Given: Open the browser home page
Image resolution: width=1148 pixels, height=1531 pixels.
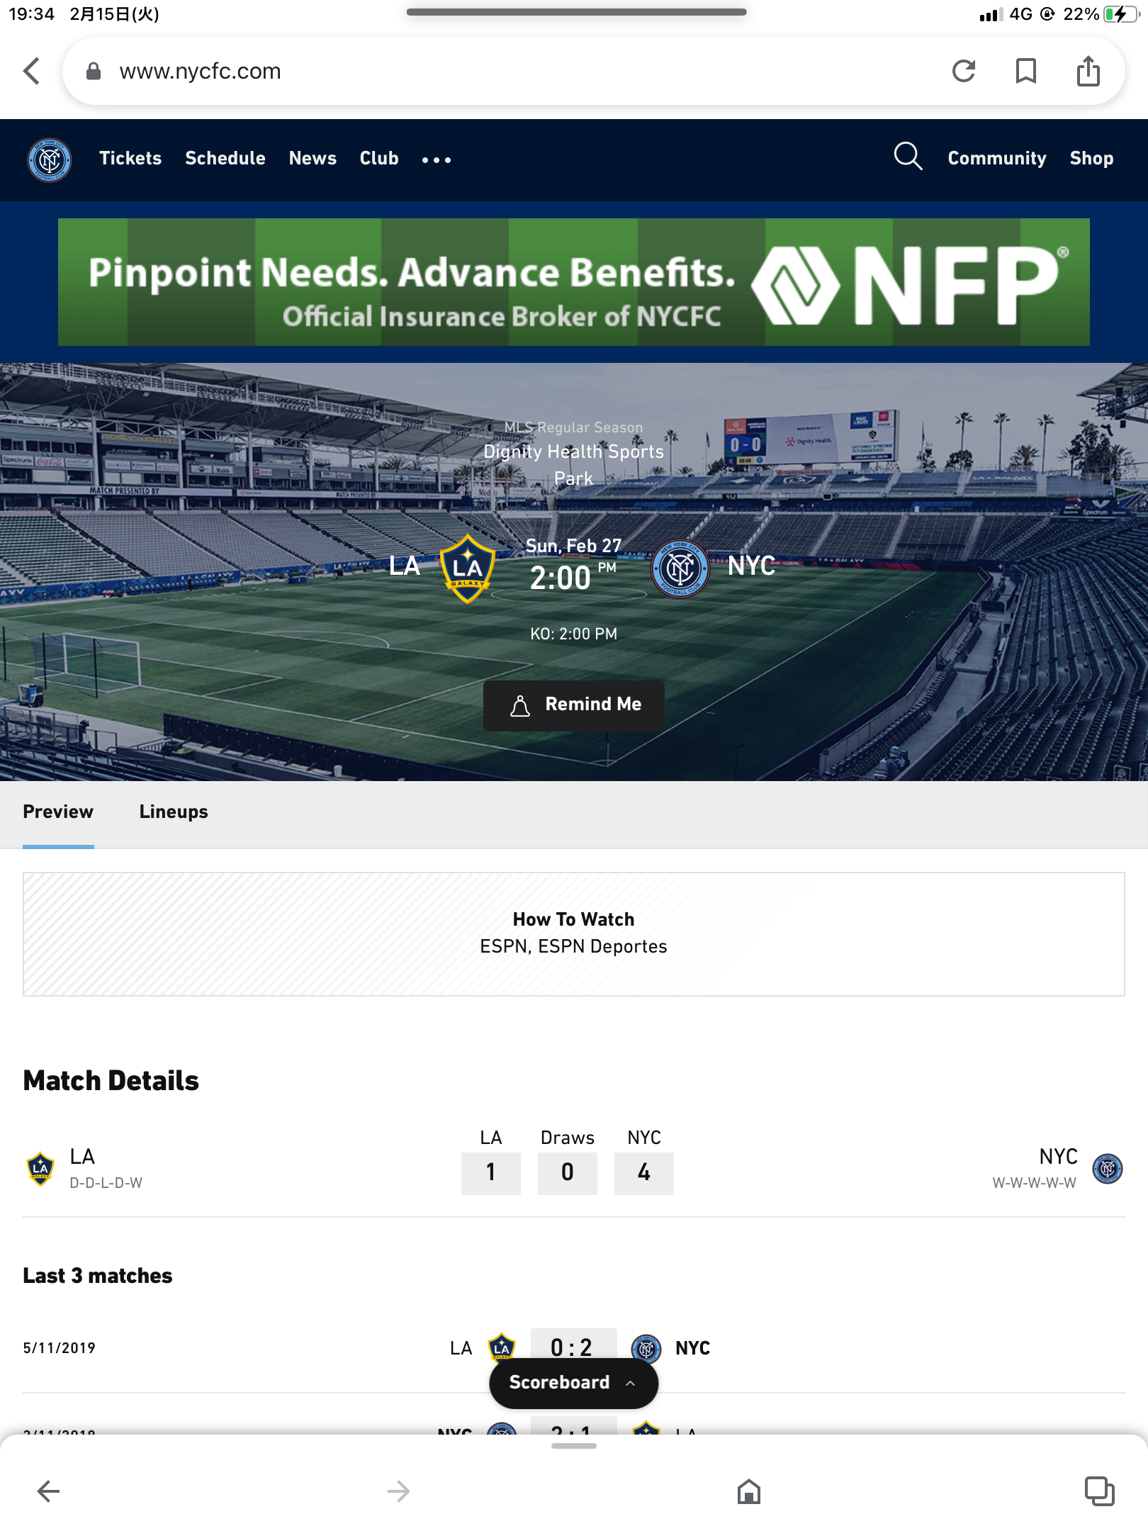Looking at the screenshot, I should pyautogui.click(x=748, y=1491).
